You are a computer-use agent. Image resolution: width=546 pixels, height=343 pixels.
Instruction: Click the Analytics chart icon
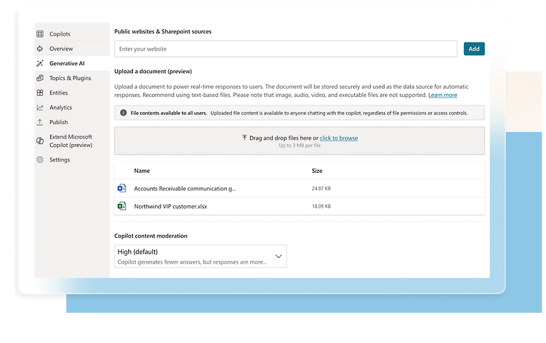(40, 107)
